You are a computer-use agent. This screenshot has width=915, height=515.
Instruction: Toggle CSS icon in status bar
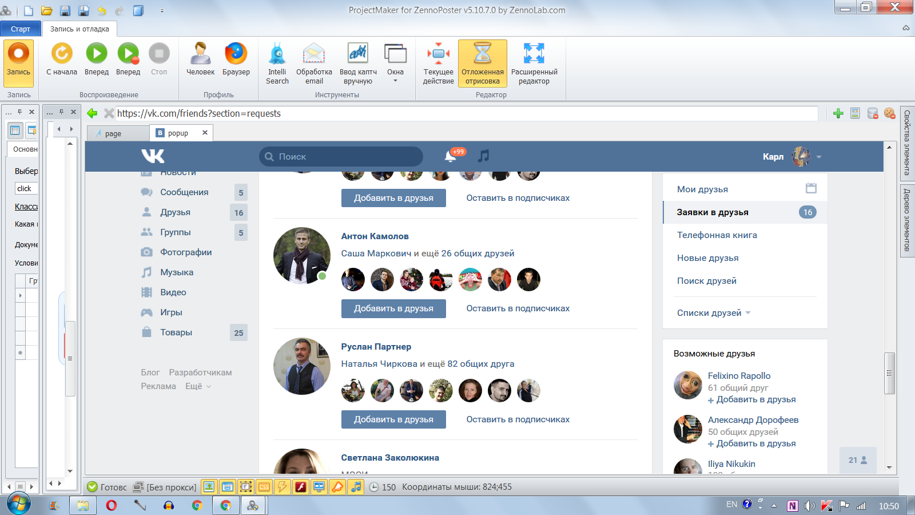(x=264, y=487)
